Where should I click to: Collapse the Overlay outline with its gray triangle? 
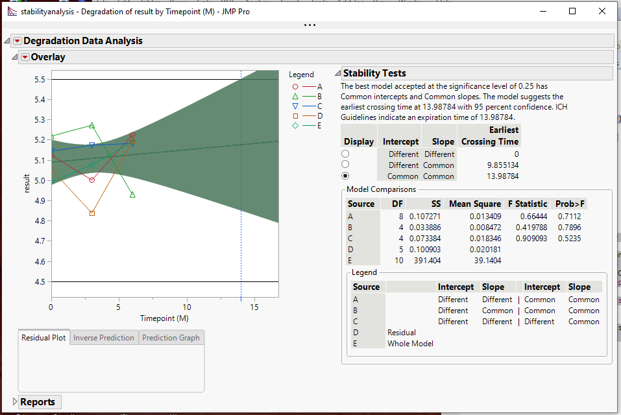click(x=14, y=57)
